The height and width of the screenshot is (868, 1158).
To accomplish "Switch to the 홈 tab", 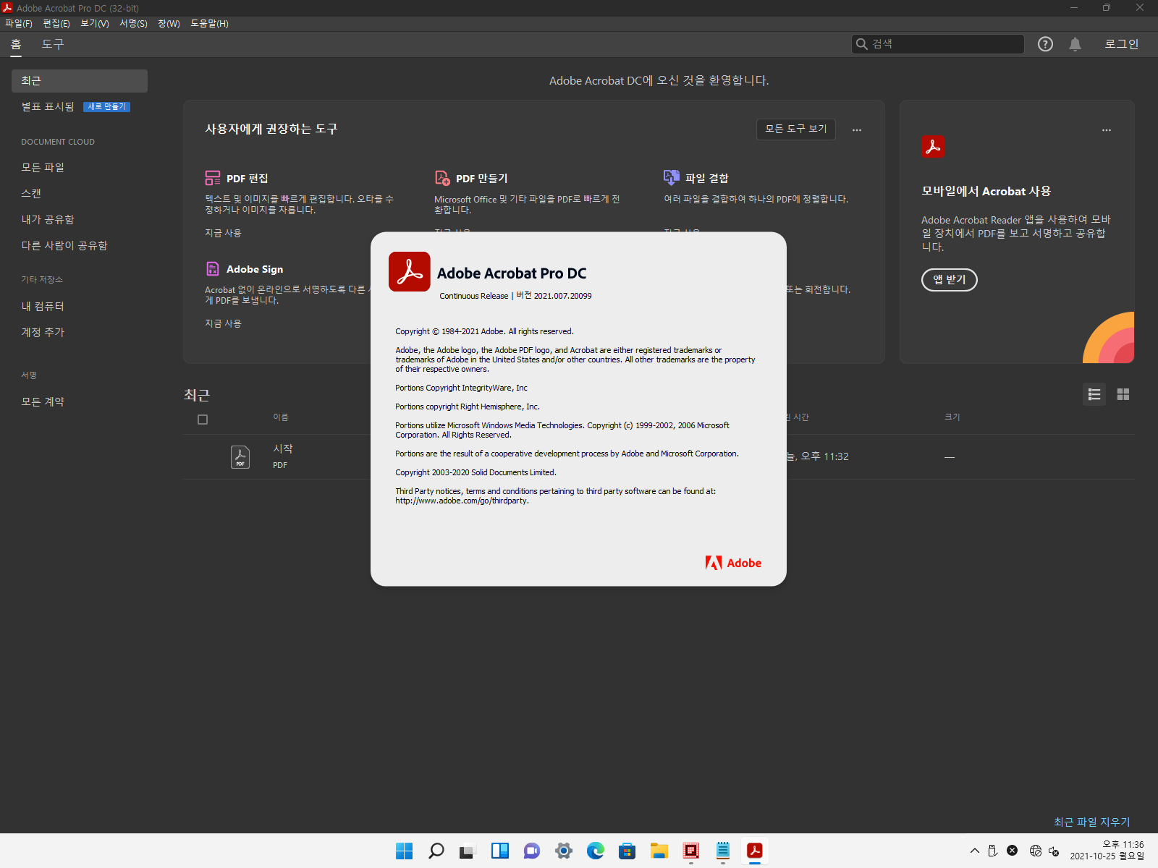I will click(x=16, y=44).
